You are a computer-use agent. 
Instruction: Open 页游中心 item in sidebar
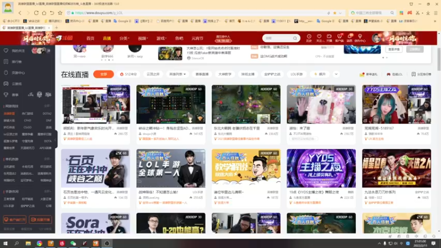(15, 73)
